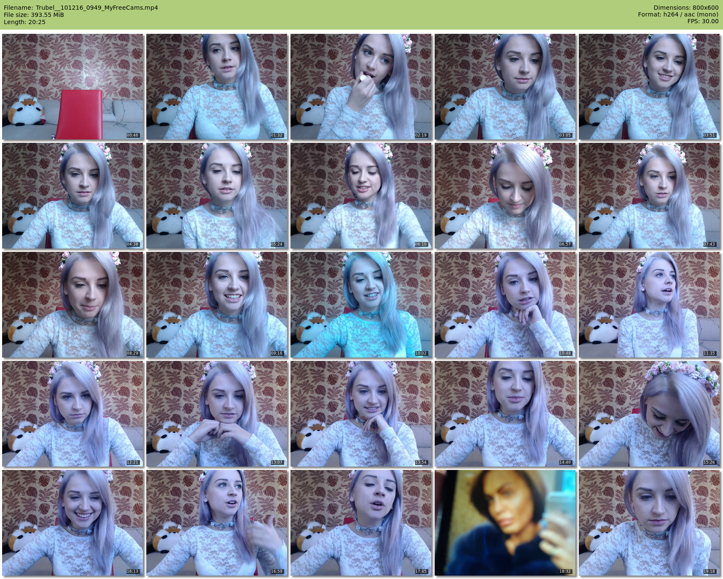This screenshot has width=723, height=579.
Task: Click the thumbnail marked 11:35
Action: 649,305
